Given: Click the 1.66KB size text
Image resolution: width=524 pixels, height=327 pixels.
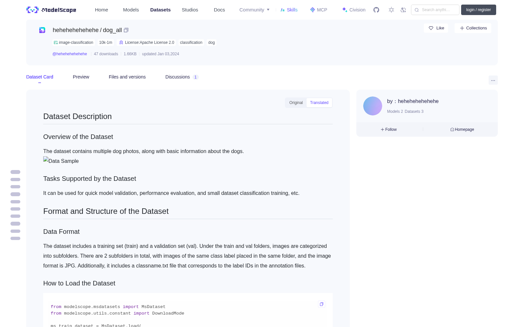Looking at the screenshot, I should point(130,54).
